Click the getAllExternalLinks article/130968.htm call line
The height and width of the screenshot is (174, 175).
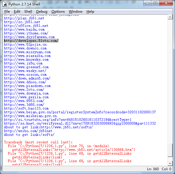tap(73, 150)
